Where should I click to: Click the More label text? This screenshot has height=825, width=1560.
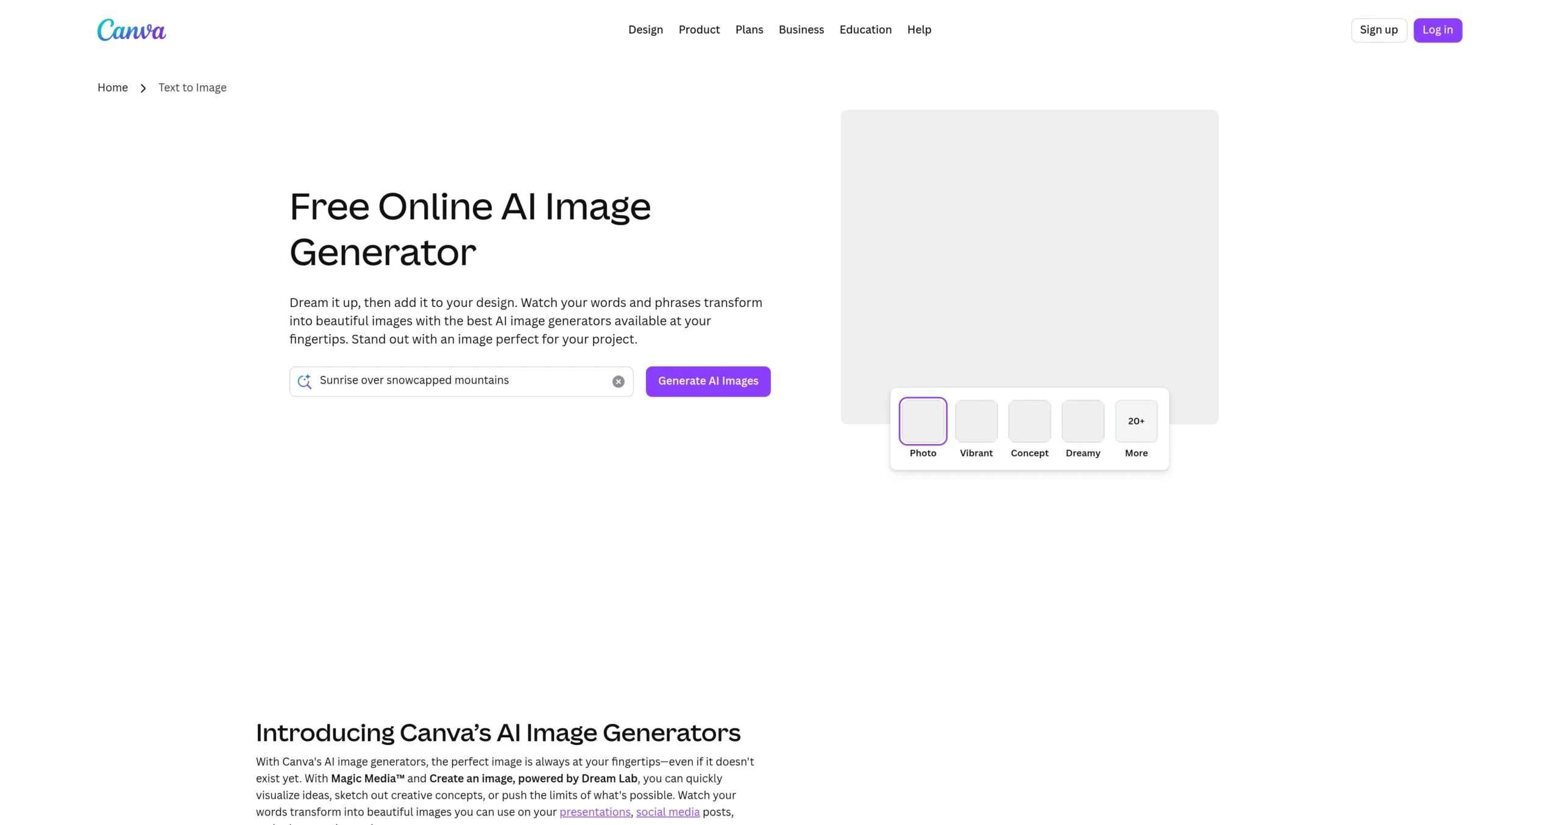1136,453
